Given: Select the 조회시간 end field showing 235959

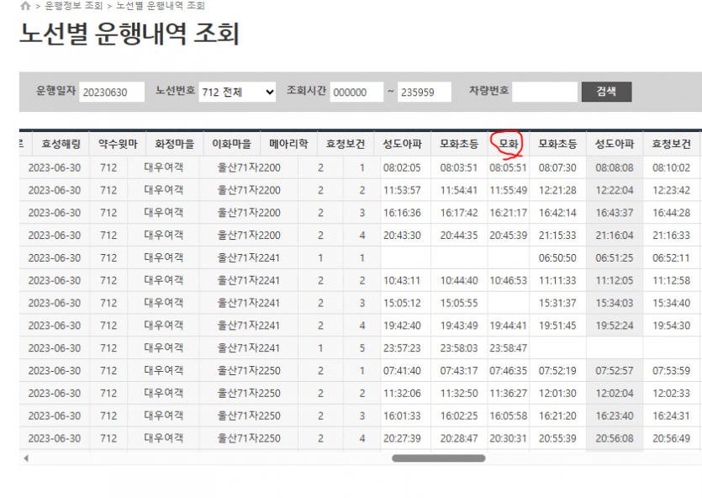Looking at the screenshot, I should [424, 92].
